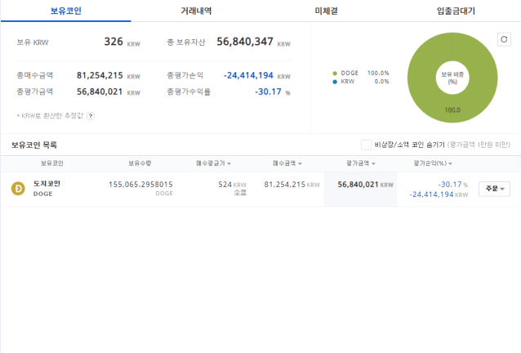Click DOGE 100.0% legend label
521x353 pixels.
click(365, 73)
